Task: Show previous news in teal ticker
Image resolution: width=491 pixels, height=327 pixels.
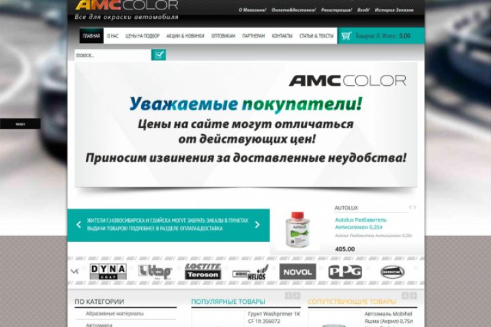Action: (x=78, y=225)
